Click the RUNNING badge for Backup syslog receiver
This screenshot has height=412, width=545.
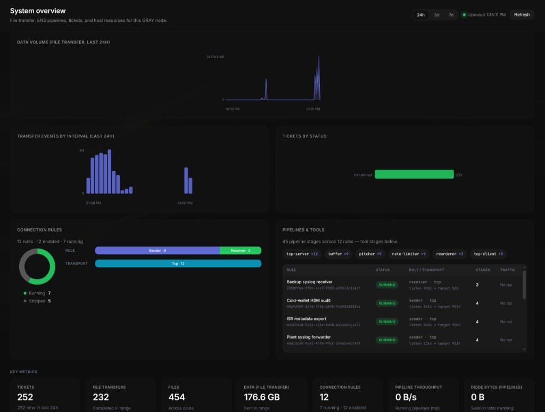coord(386,285)
